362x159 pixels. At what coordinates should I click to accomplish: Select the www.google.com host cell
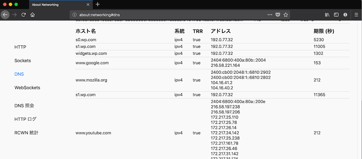click(92, 63)
